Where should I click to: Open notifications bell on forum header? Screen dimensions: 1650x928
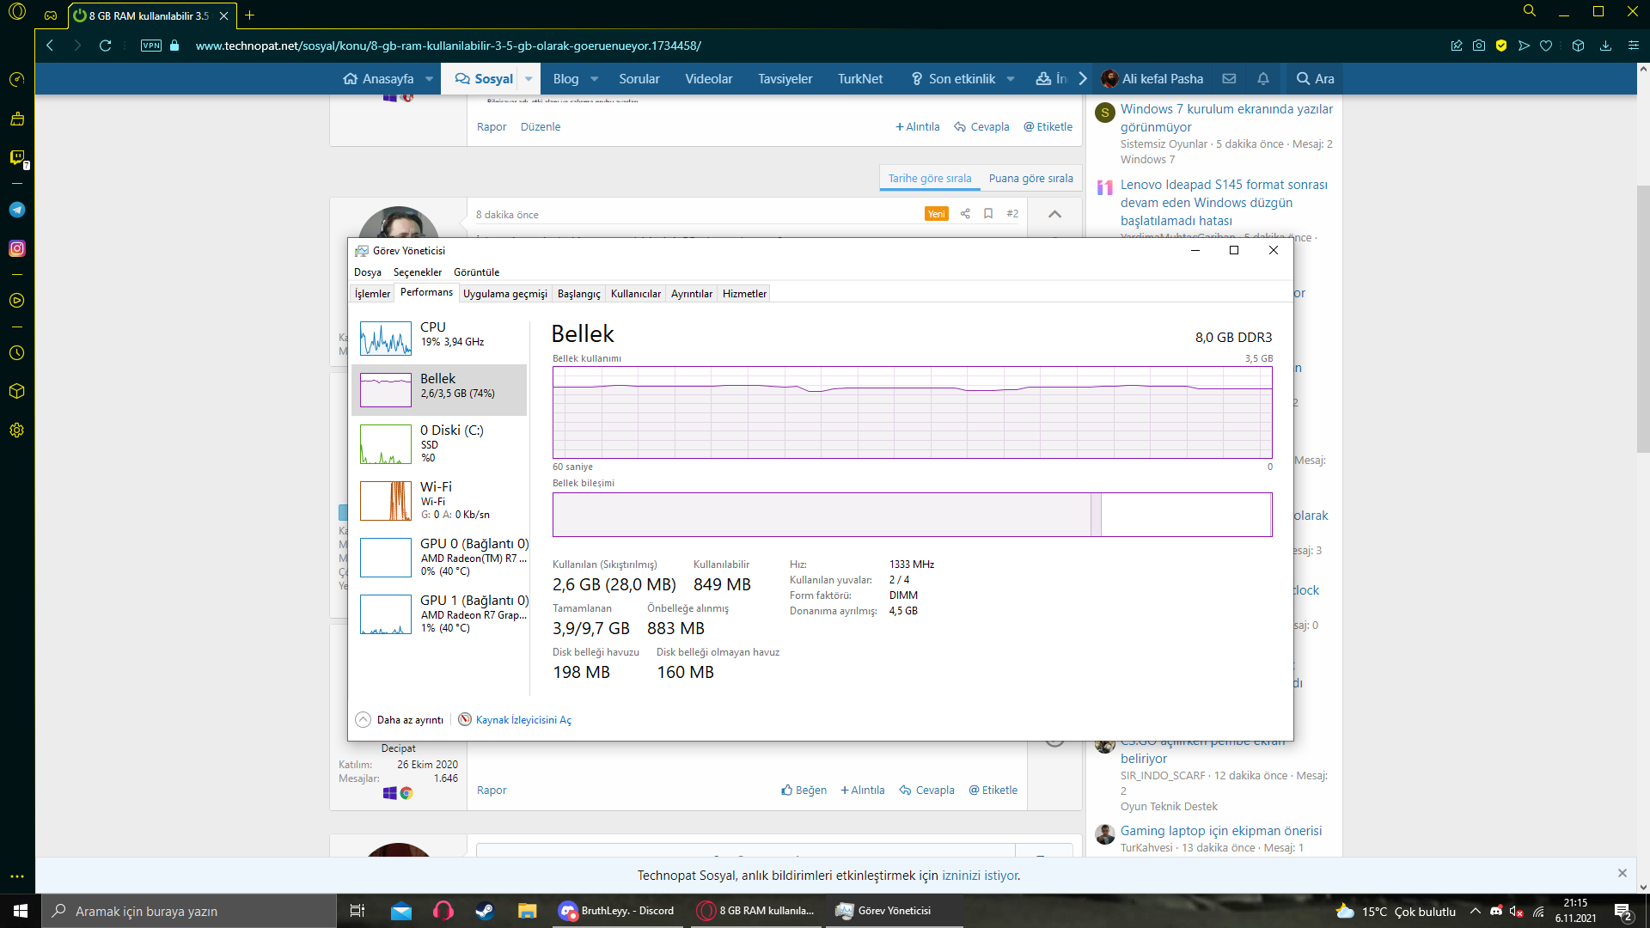point(1263,78)
